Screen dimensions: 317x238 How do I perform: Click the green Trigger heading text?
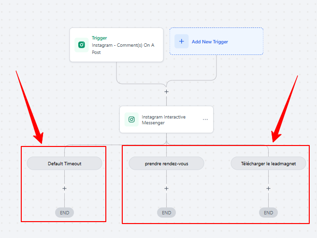point(99,38)
